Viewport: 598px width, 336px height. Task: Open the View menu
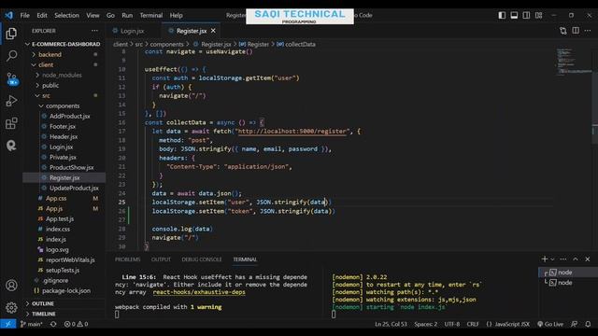tap(93, 15)
